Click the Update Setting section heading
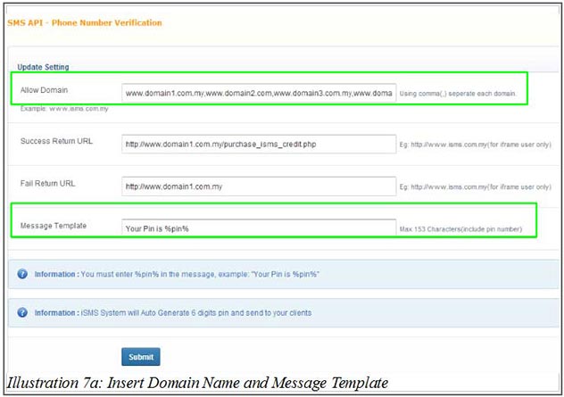This screenshot has width=564, height=397. point(44,68)
